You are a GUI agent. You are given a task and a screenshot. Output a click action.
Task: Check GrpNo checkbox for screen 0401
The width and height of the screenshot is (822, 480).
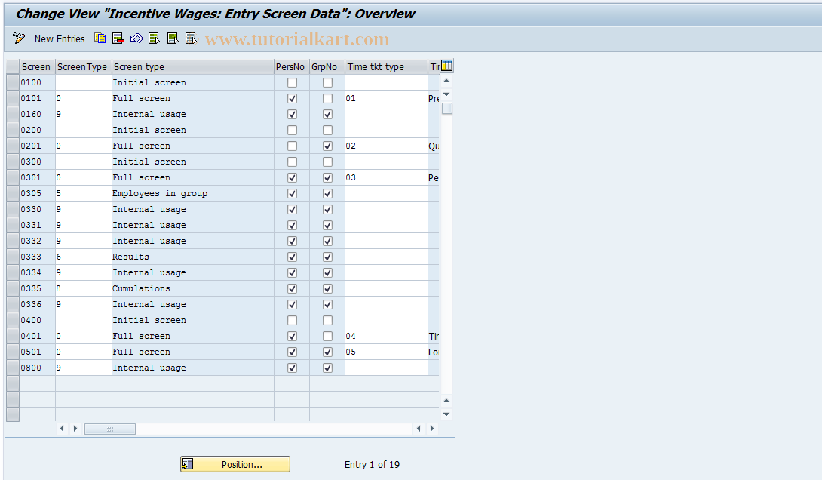click(x=327, y=337)
